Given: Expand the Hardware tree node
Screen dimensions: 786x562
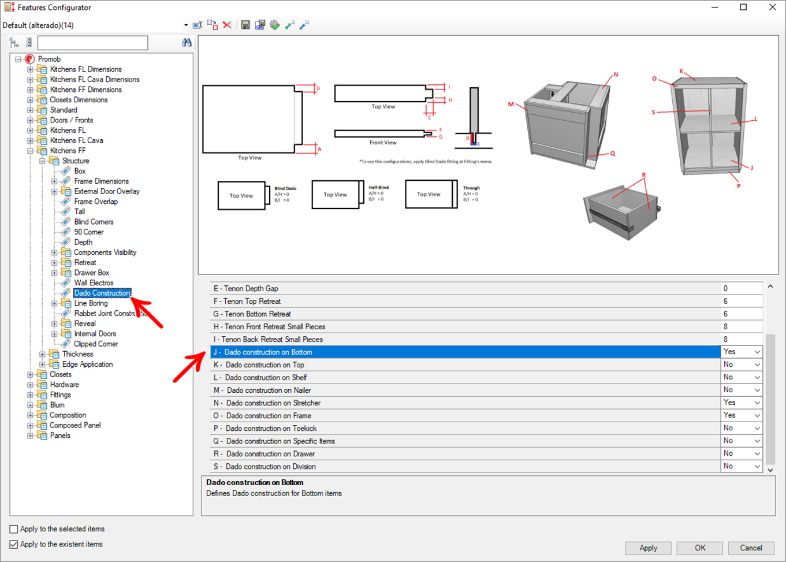Looking at the screenshot, I should [x=30, y=385].
